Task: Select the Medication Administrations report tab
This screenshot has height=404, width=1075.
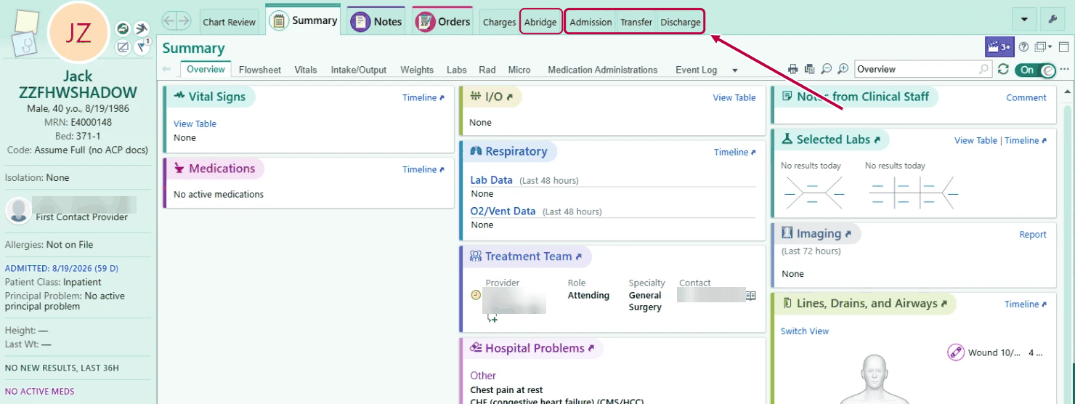Action: [x=603, y=70]
